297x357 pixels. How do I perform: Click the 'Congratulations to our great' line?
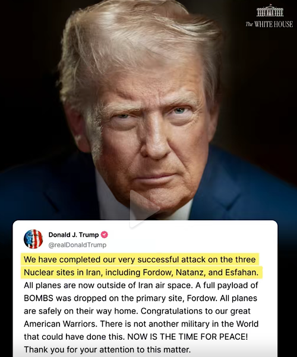pos(196,311)
